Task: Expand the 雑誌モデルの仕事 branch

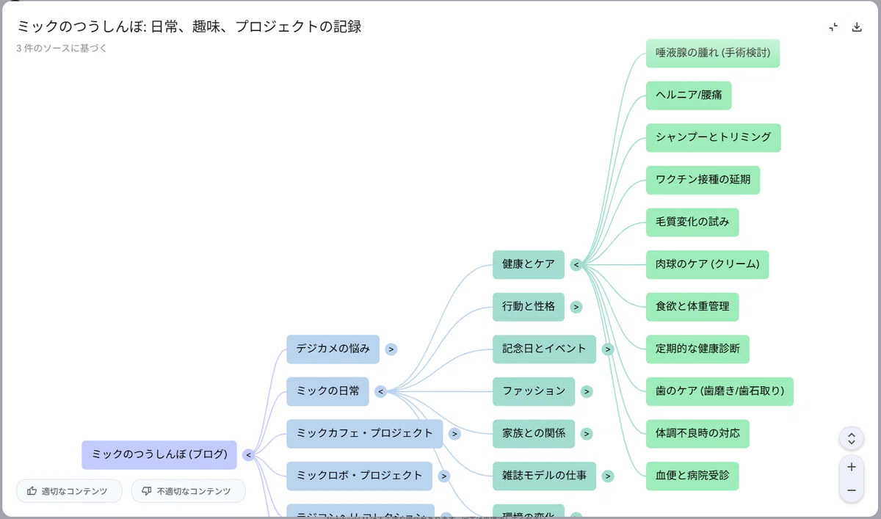Action: [x=608, y=476]
